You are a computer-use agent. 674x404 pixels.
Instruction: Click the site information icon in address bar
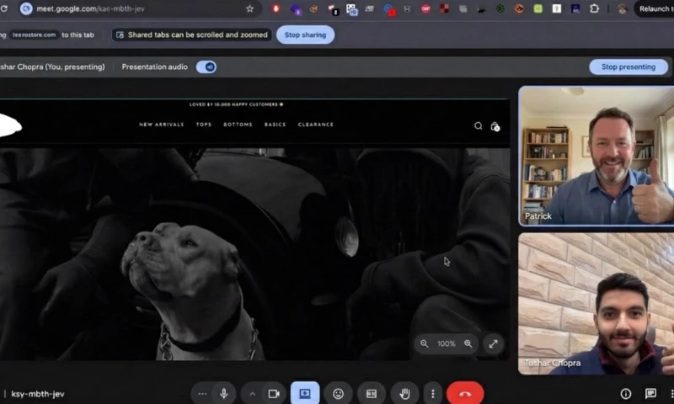(x=26, y=8)
